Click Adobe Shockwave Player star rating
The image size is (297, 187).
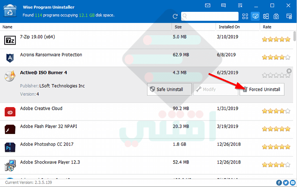point(276,165)
